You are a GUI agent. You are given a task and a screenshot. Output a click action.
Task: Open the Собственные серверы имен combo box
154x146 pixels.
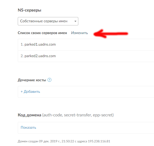point(48,21)
